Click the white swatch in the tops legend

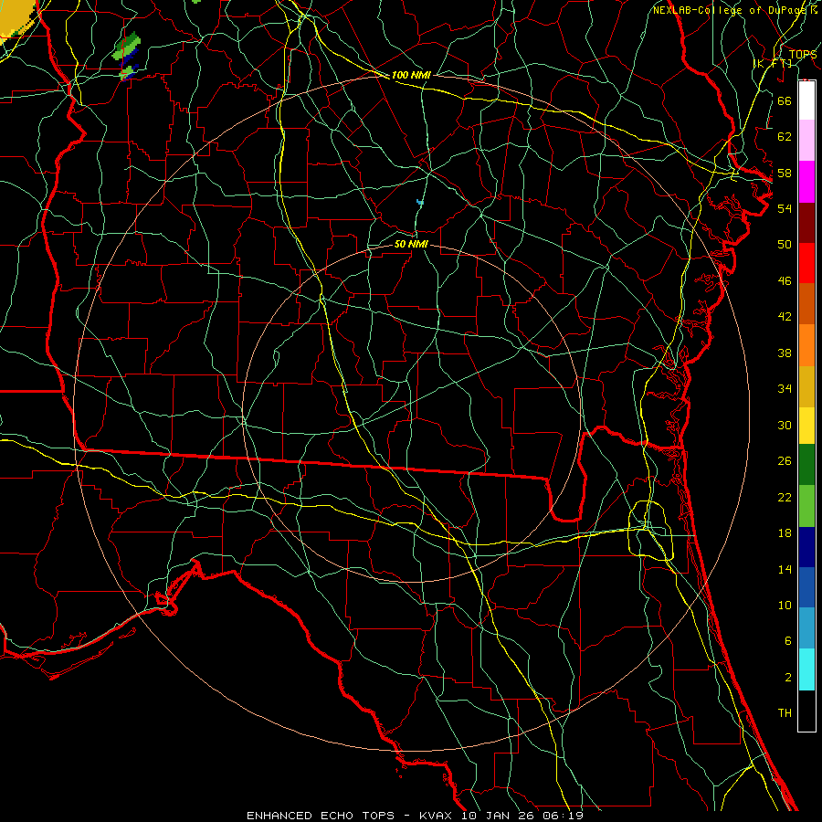(806, 100)
